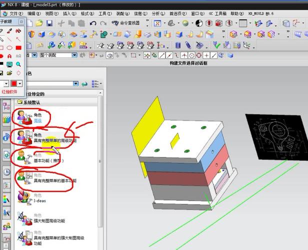Click the 命令查找器 button
Image resolution: width=308 pixels, height=250 pixels.
point(125,23)
